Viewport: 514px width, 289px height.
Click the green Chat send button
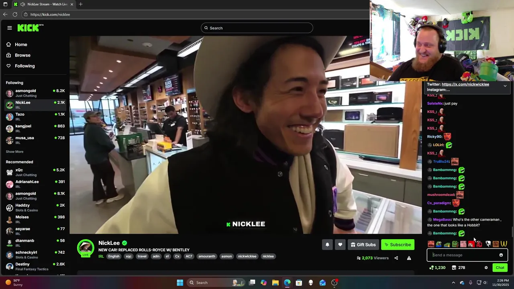pos(500,268)
